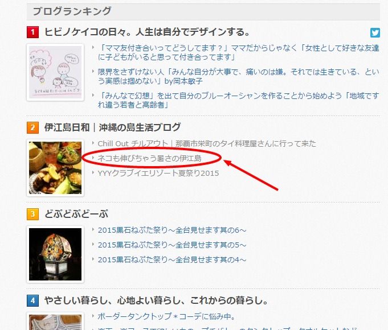Open the ヒビノケイコの日々 blog title
The image size is (388, 330).
coord(147,32)
